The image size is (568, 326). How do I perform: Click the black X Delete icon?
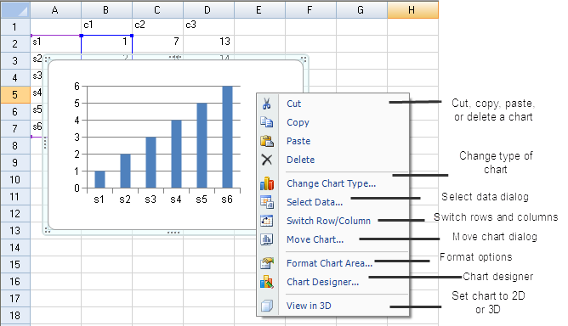click(267, 160)
